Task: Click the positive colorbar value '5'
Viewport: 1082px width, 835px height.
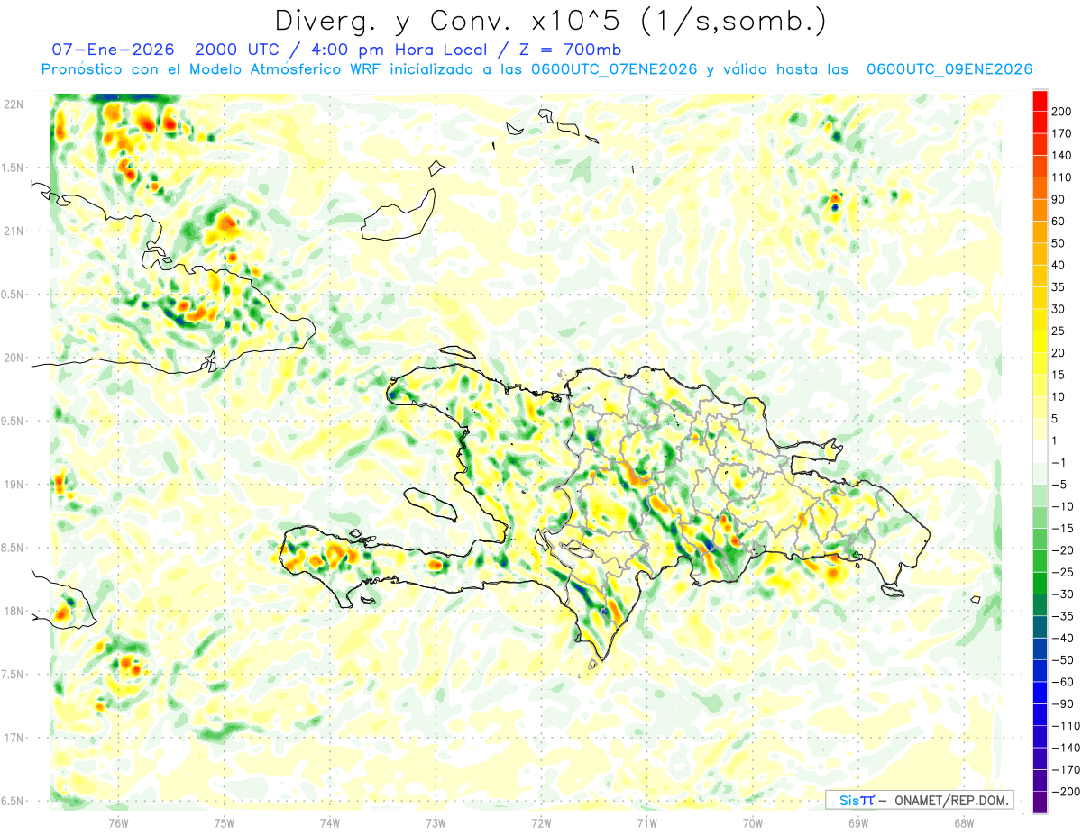Action: tap(1056, 419)
